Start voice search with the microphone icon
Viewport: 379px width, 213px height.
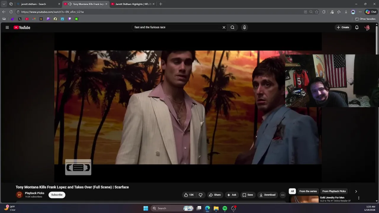tap(244, 27)
